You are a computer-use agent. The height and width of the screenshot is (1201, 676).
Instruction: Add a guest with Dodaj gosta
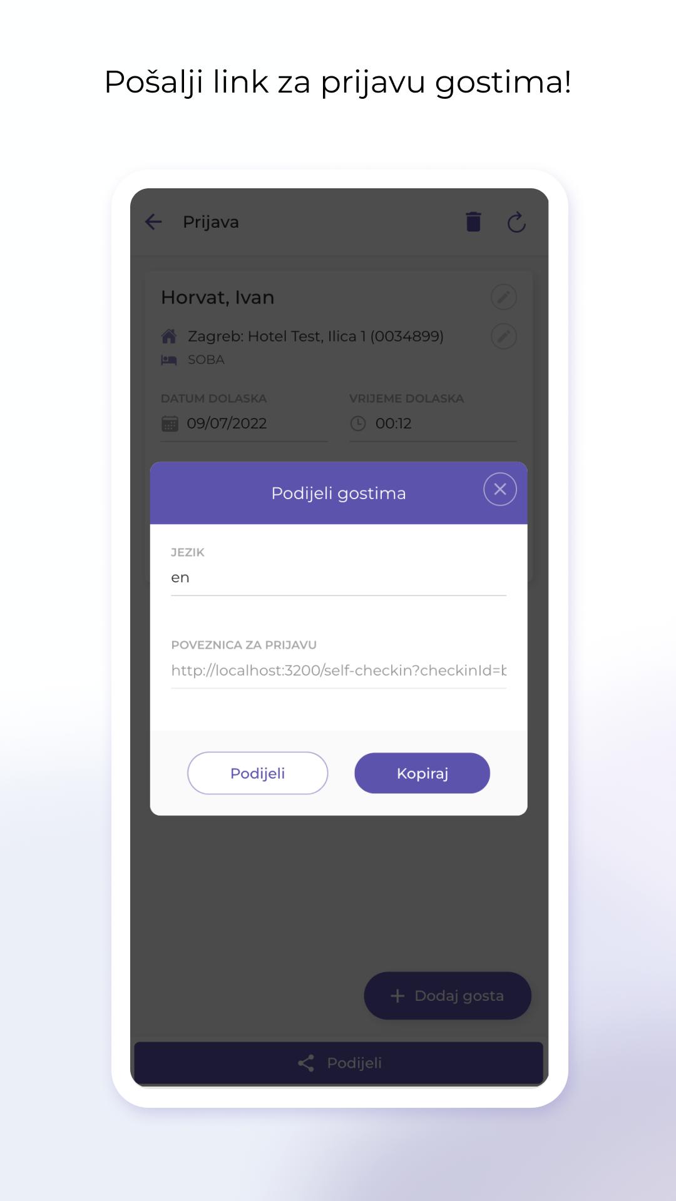coord(448,996)
